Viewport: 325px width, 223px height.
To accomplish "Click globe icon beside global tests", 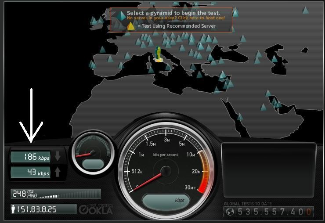I will pos(230,212).
